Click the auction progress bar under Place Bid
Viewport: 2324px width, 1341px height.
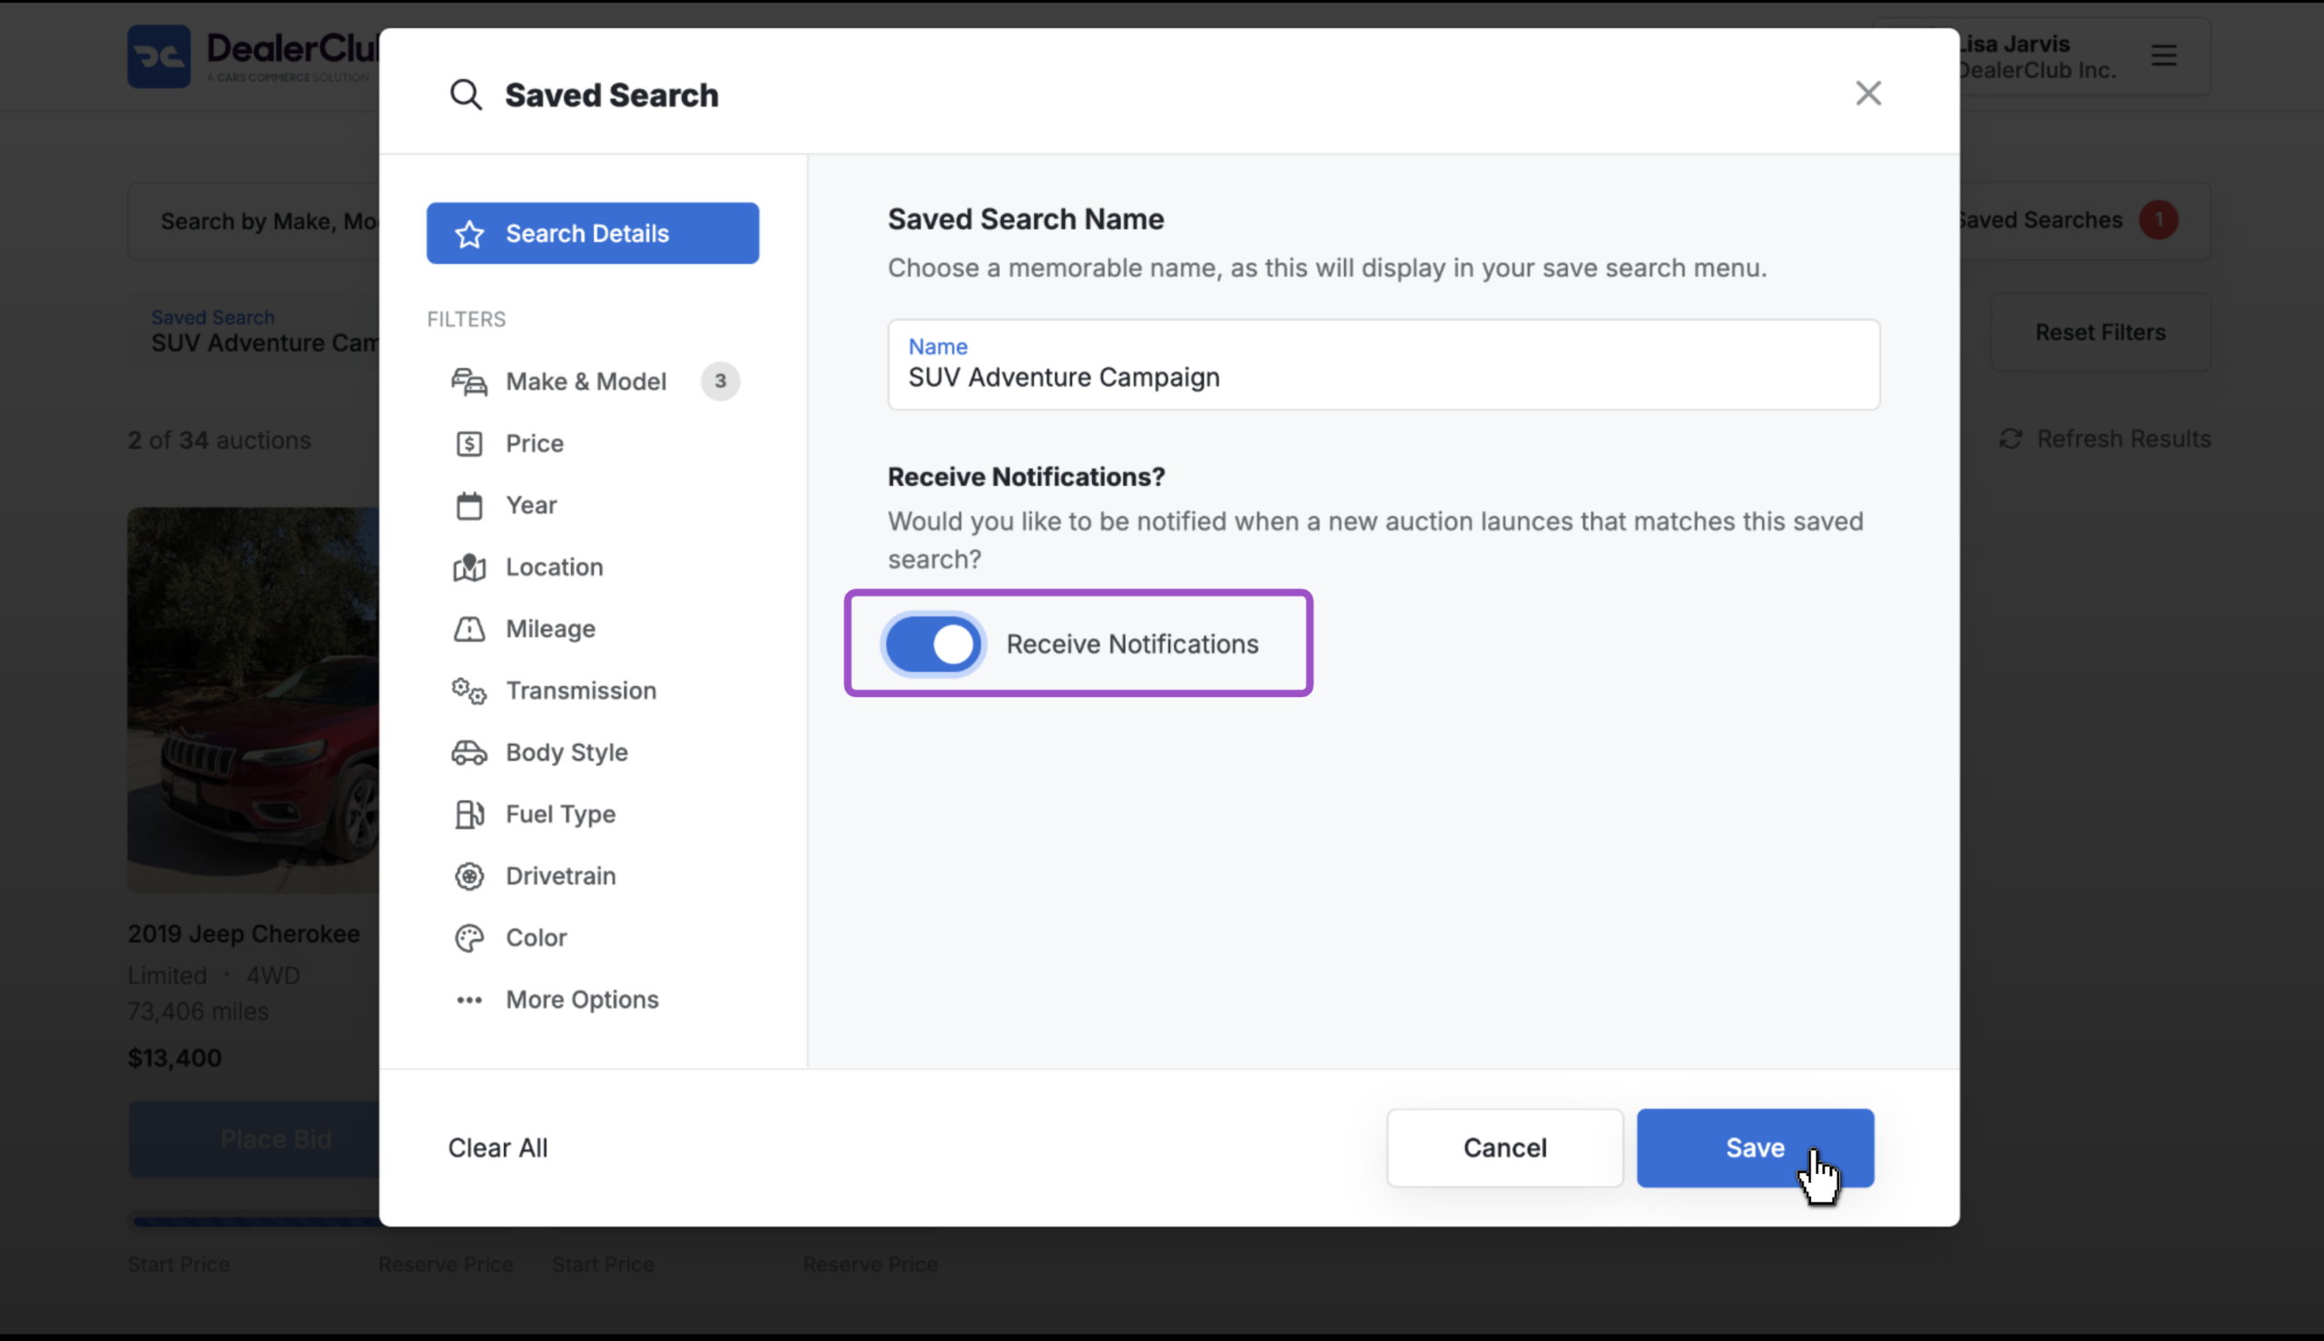(254, 1221)
